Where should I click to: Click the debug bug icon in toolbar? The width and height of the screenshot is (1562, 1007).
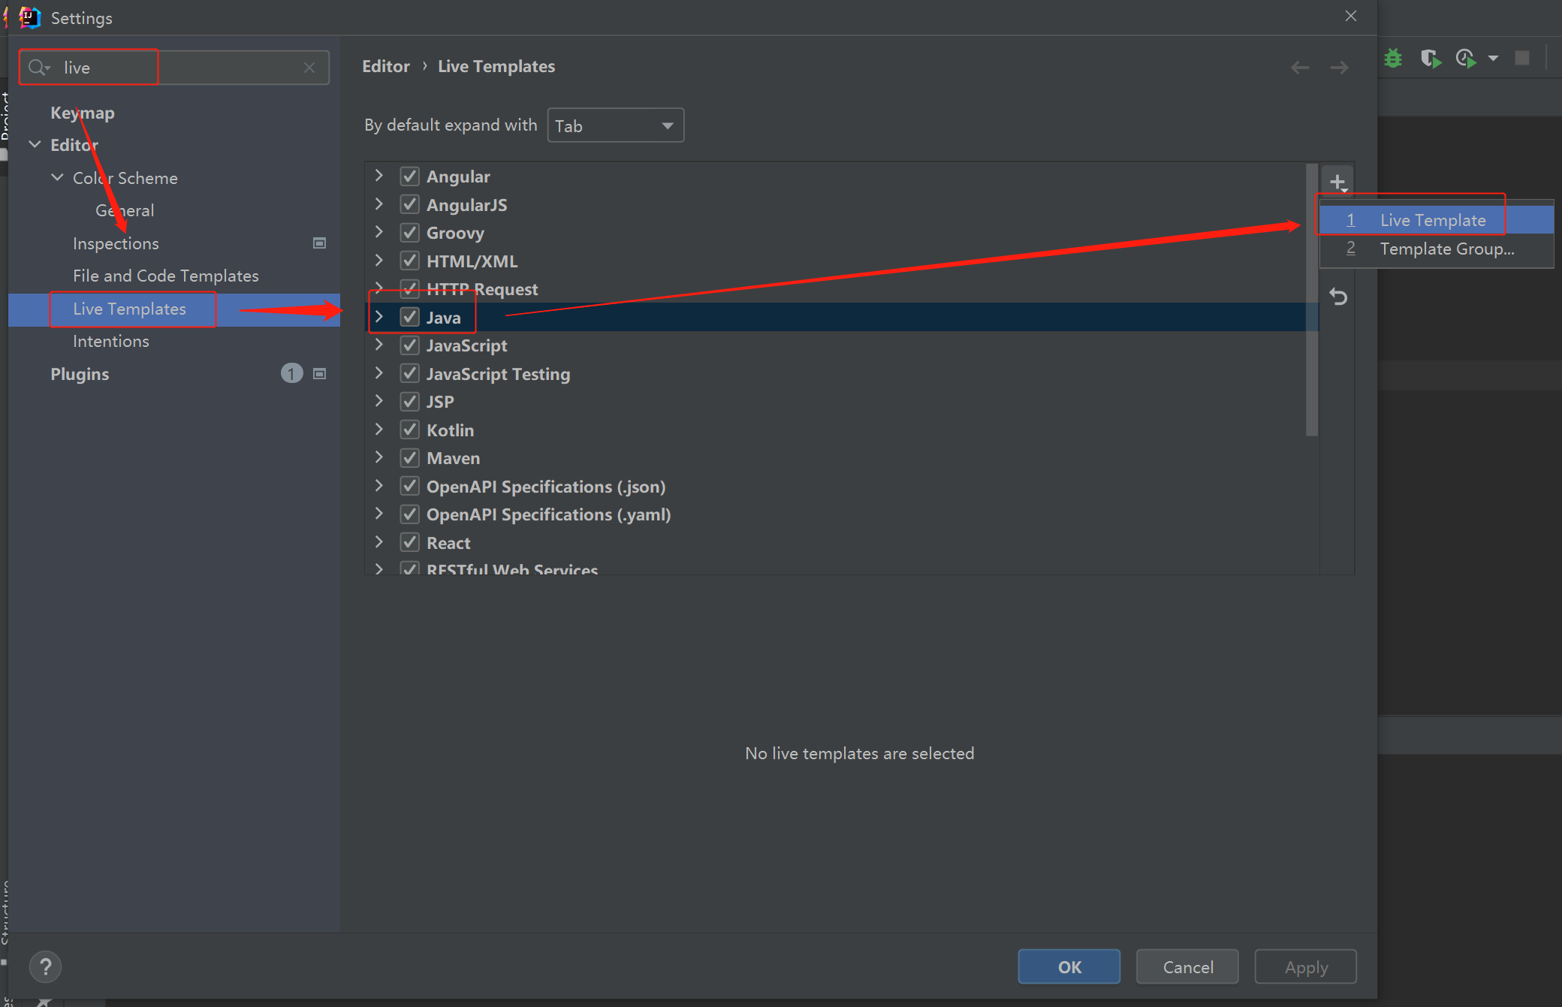(1393, 59)
